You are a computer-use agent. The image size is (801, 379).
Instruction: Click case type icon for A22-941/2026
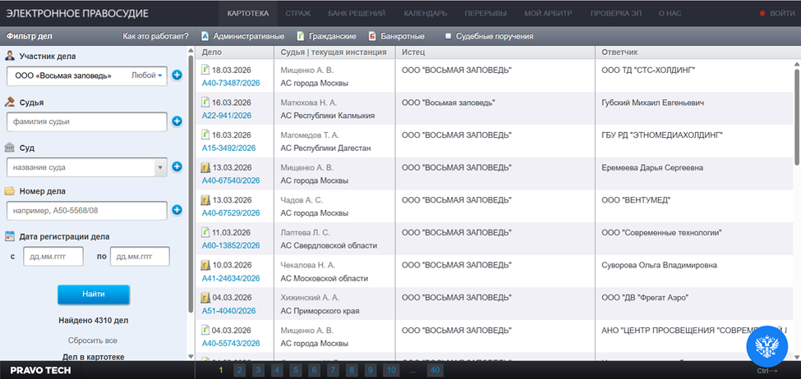(x=206, y=103)
